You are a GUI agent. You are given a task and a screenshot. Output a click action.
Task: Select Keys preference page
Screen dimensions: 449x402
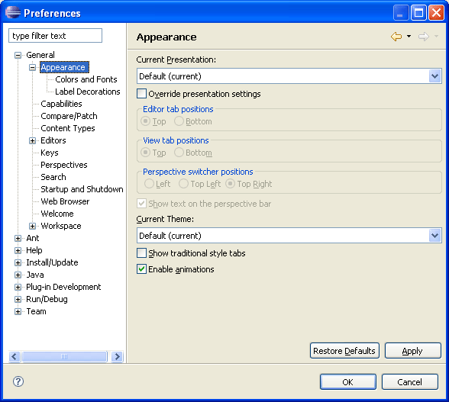(x=50, y=153)
